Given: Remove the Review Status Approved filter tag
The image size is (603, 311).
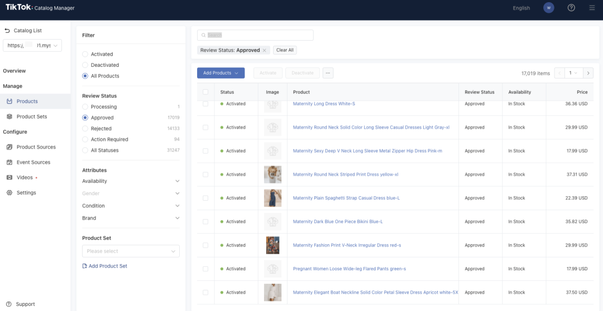Looking at the screenshot, I should [265, 50].
